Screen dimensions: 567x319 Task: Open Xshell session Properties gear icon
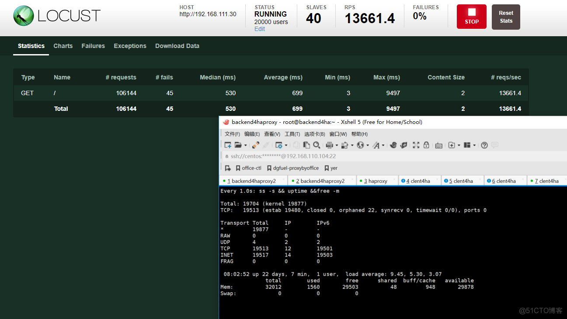(x=278, y=145)
